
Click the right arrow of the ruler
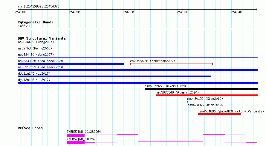(257, 9)
